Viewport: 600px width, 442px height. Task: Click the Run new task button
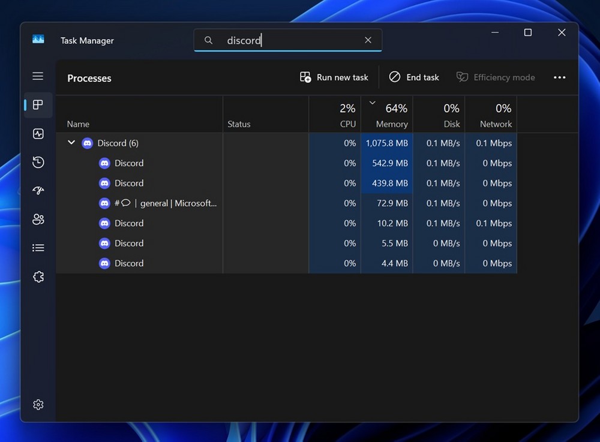334,77
